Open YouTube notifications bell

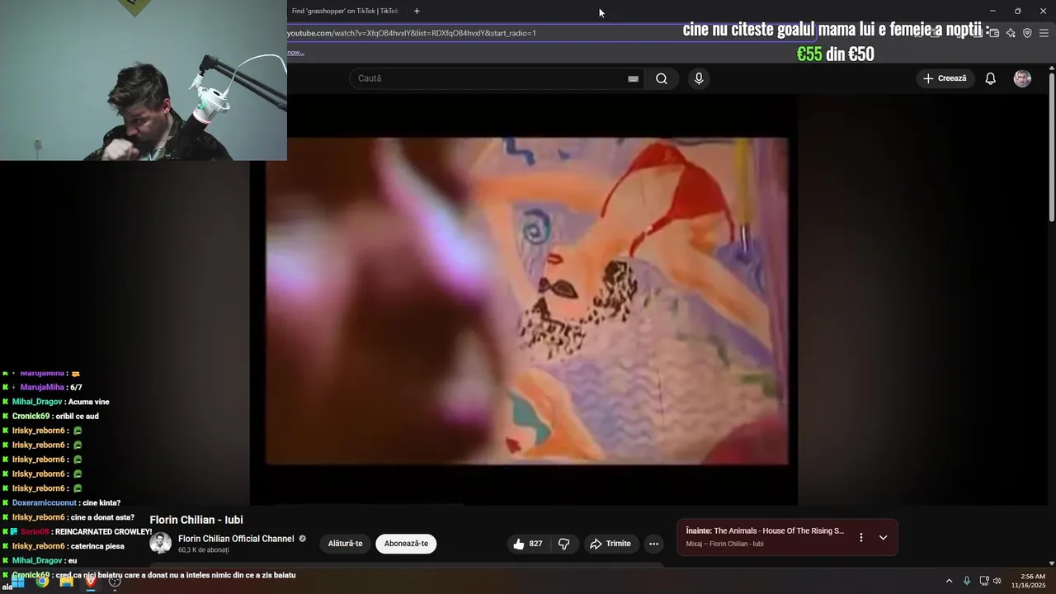click(991, 78)
